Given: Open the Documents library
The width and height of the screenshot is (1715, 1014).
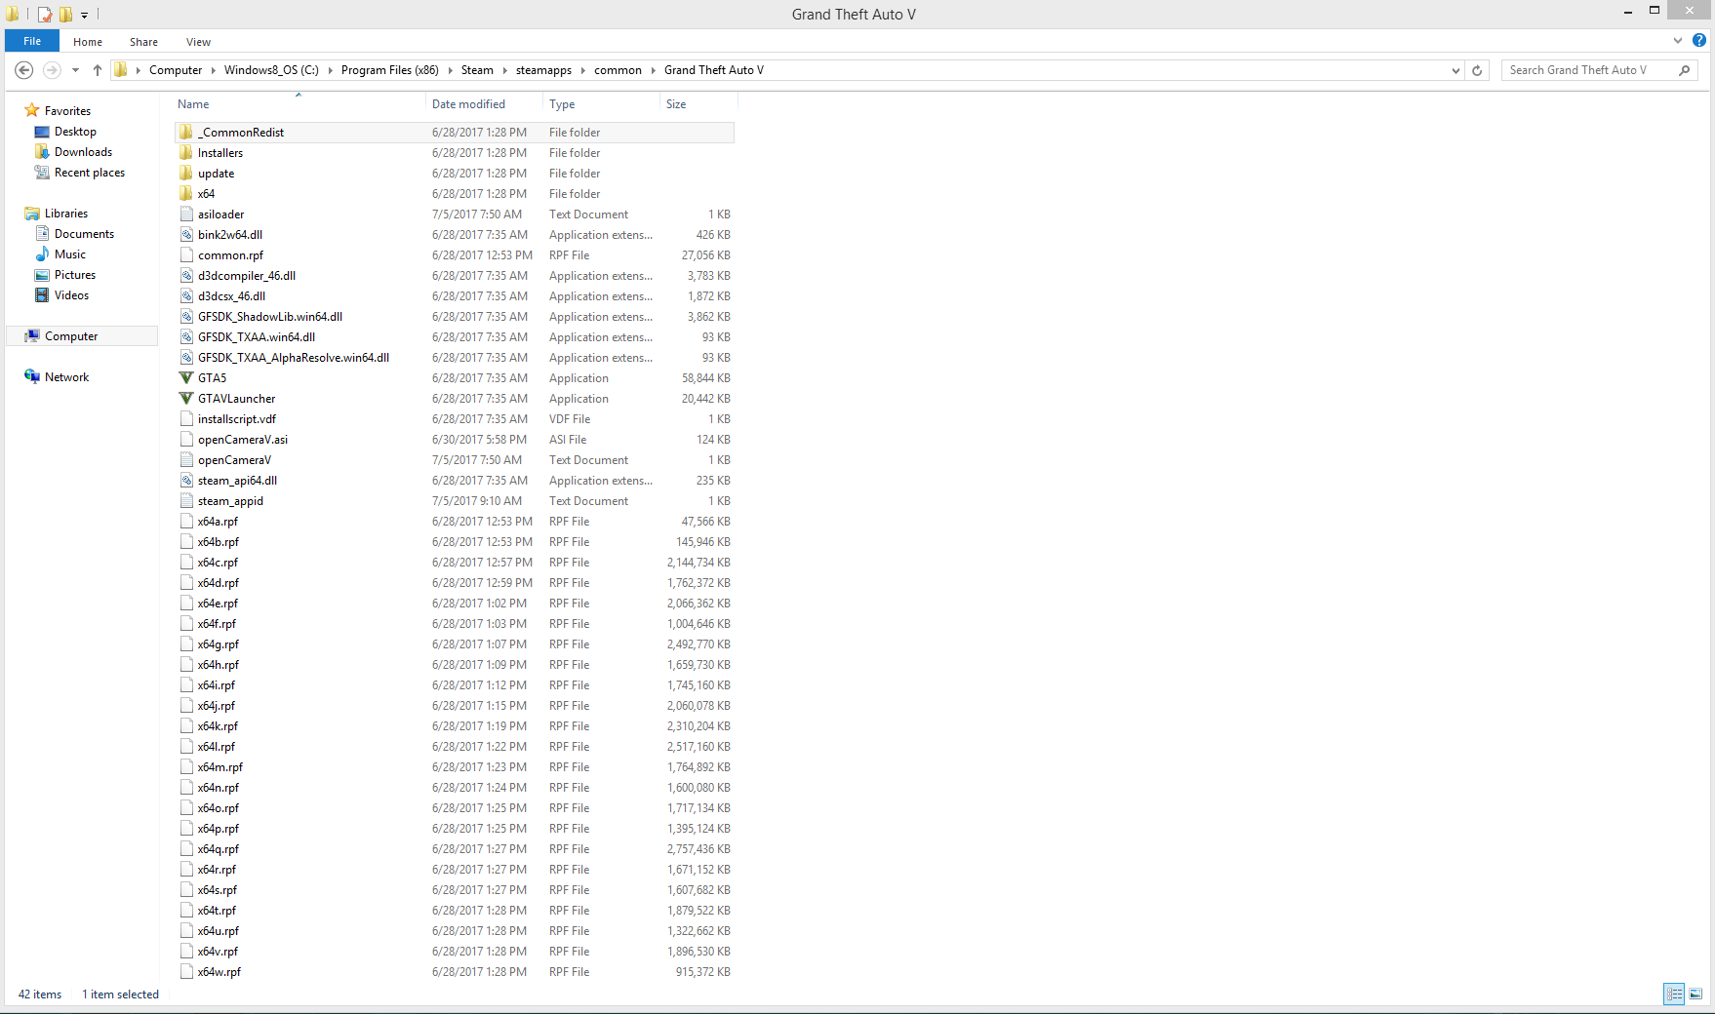Looking at the screenshot, I should [x=84, y=234].
